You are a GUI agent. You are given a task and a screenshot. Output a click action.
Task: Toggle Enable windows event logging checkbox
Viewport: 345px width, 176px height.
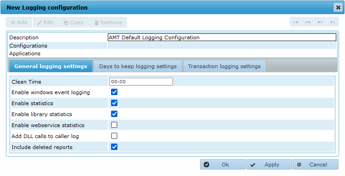coord(114,92)
